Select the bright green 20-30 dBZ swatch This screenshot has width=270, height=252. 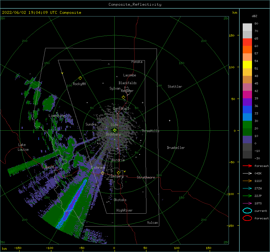click(x=247, y=124)
